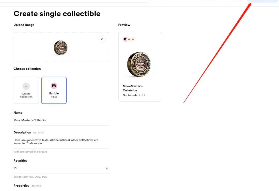Click the 1 of 1 edition text
The image size is (279, 191).
142,95
